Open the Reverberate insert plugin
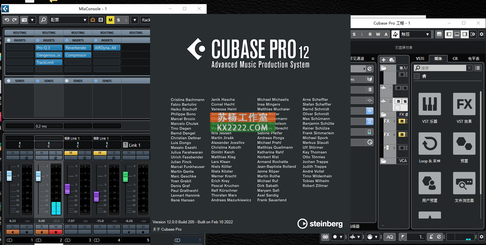Viewport: 486px width, 245px height. [x=78, y=48]
